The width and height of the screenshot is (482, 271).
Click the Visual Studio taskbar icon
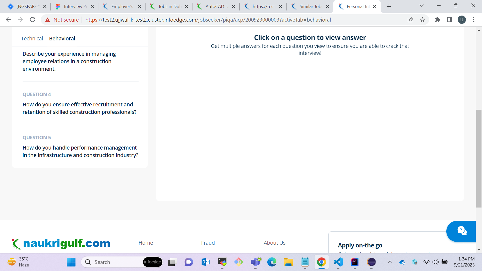[x=338, y=262]
